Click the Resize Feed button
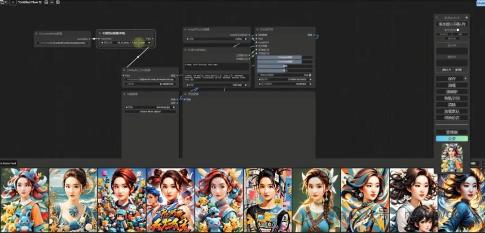This screenshot has height=233, width=485. pyautogui.click(x=9, y=163)
